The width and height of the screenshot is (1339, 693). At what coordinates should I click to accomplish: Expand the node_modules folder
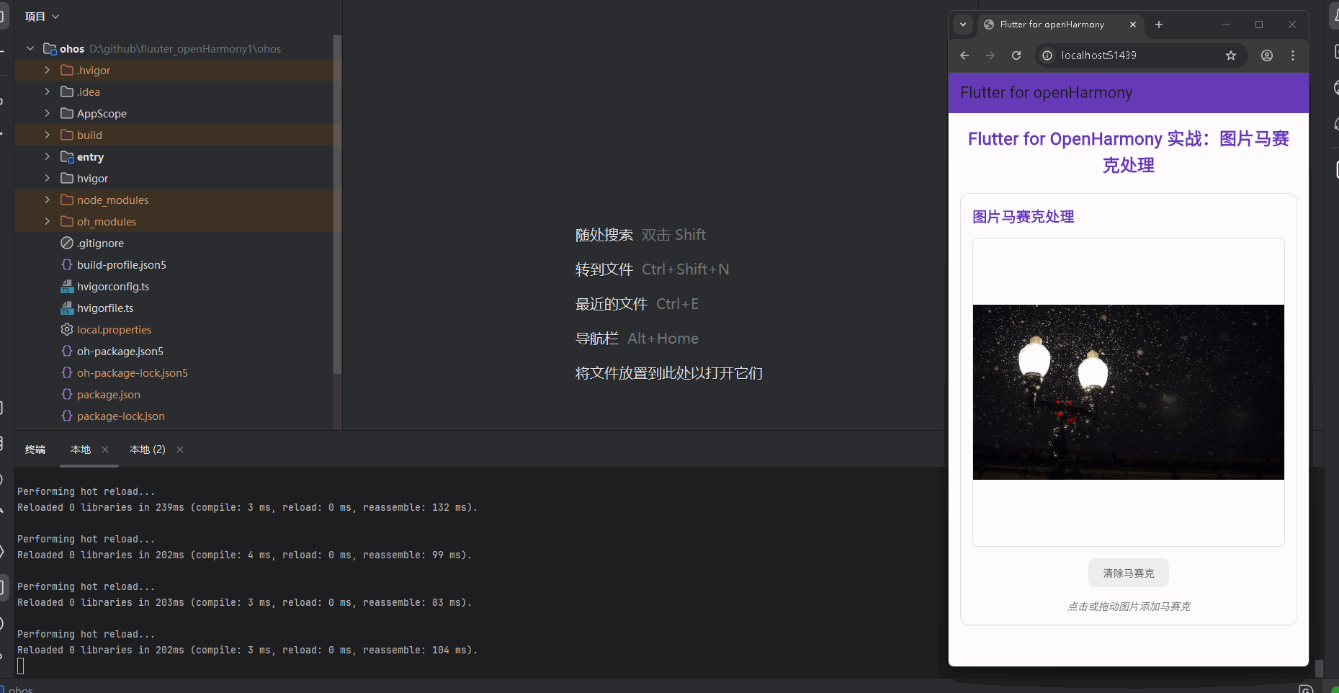[47, 200]
